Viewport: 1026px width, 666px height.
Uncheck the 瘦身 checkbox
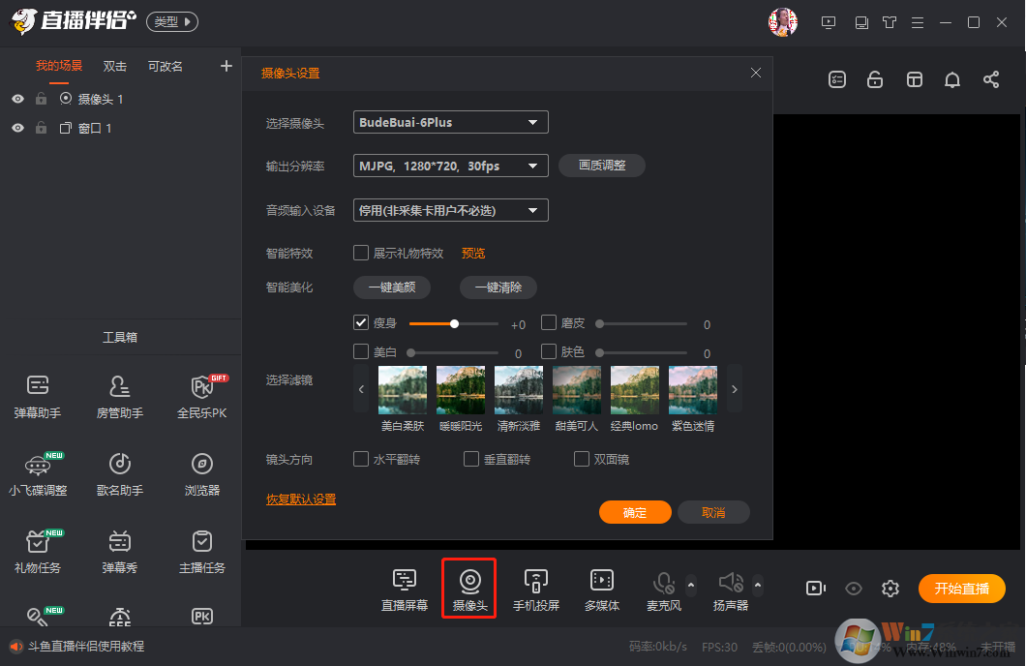tap(362, 323)
